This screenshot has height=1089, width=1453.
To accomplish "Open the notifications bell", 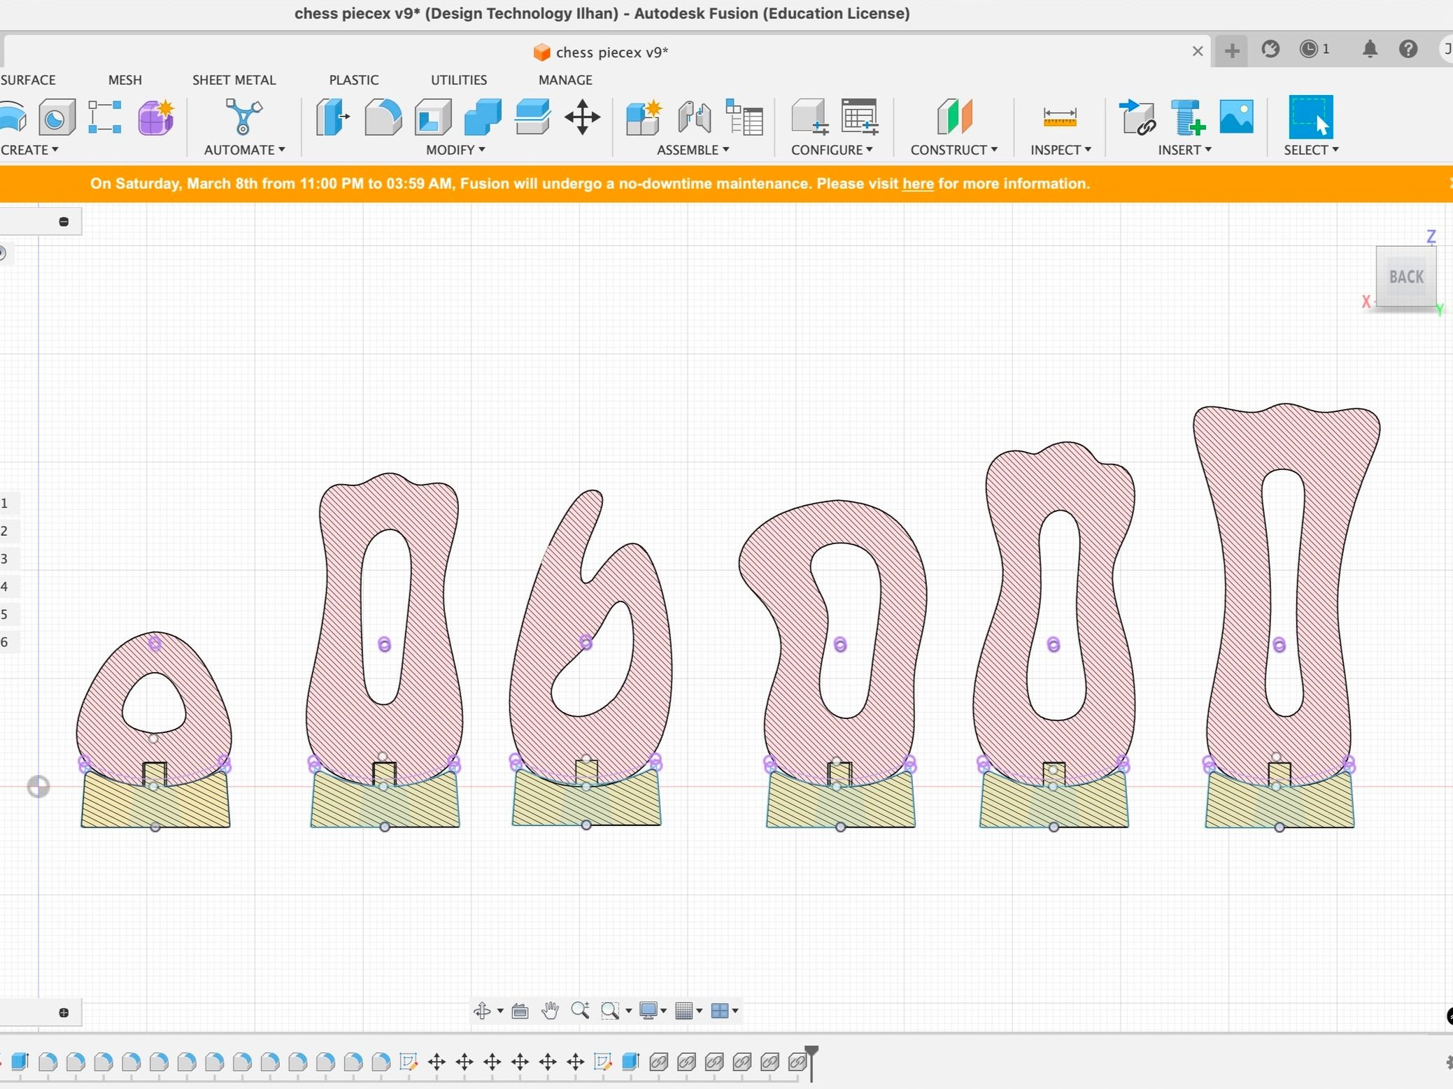I will tap(1370, 49).
